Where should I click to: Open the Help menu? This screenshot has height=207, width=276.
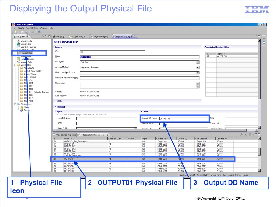(51, 28)
